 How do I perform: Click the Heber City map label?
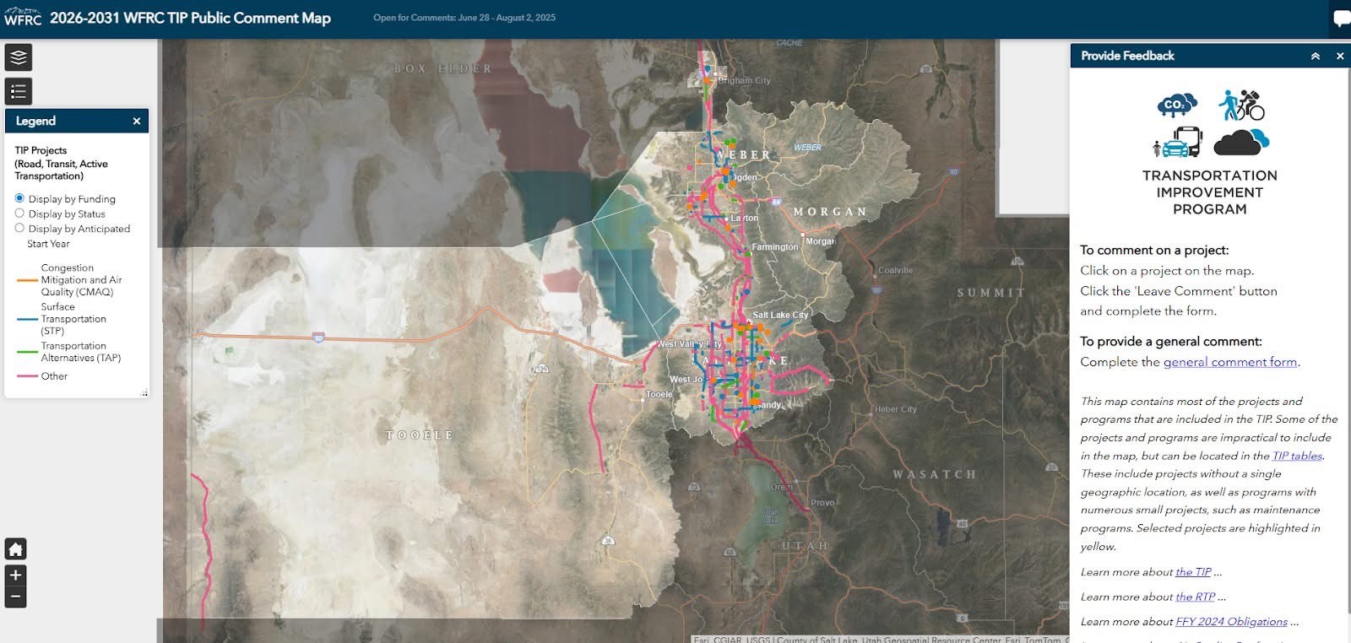[x=896, y=409]
